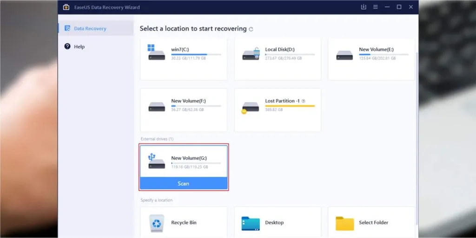Click the 119.16 GB/119.25 GB size text
476x238 pixels.
pos(190,167)
